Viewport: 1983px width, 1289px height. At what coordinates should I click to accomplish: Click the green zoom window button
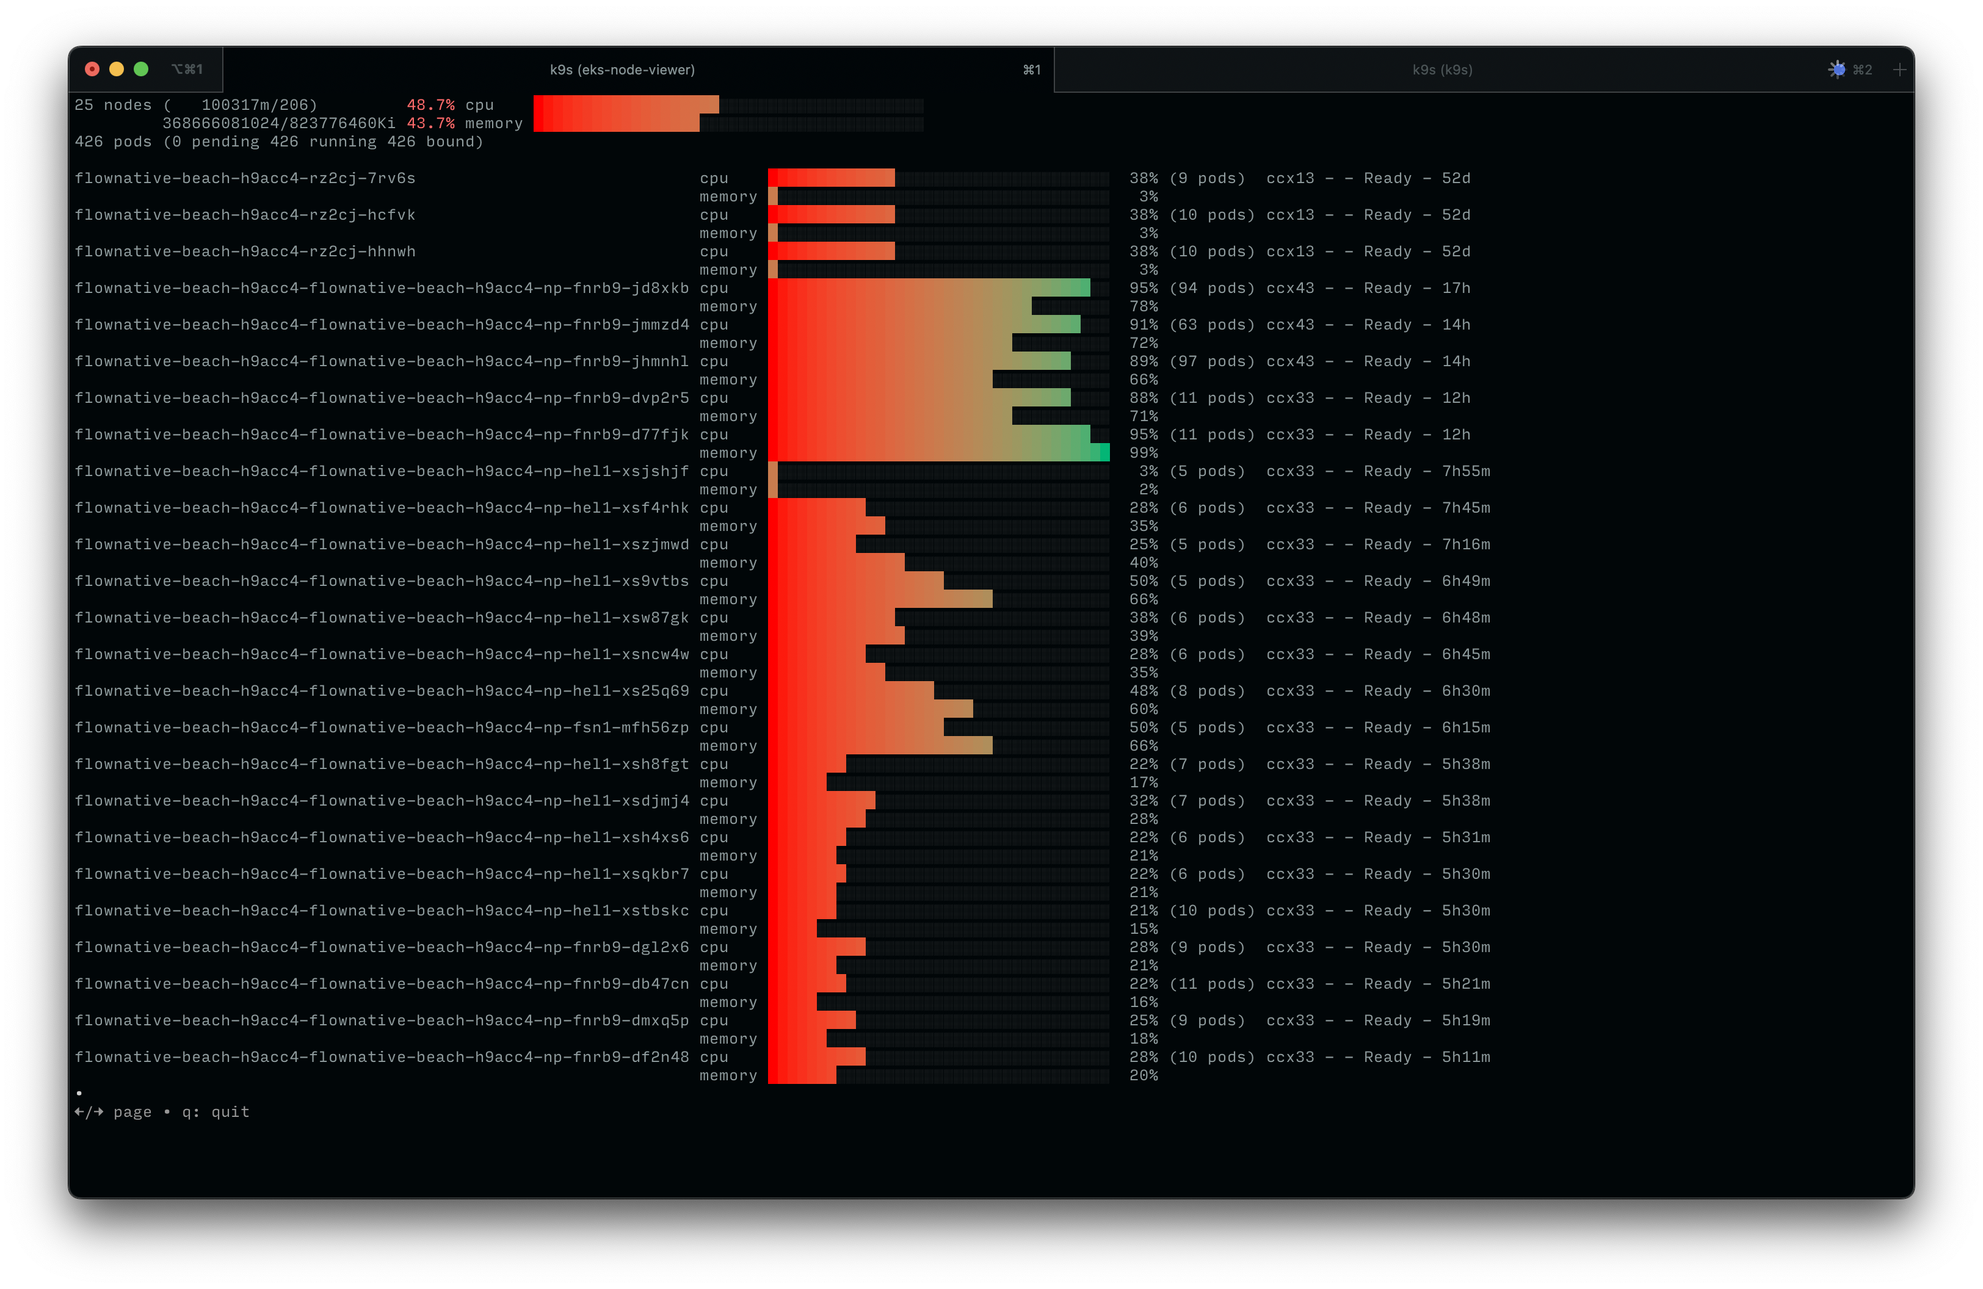point(142,69)
